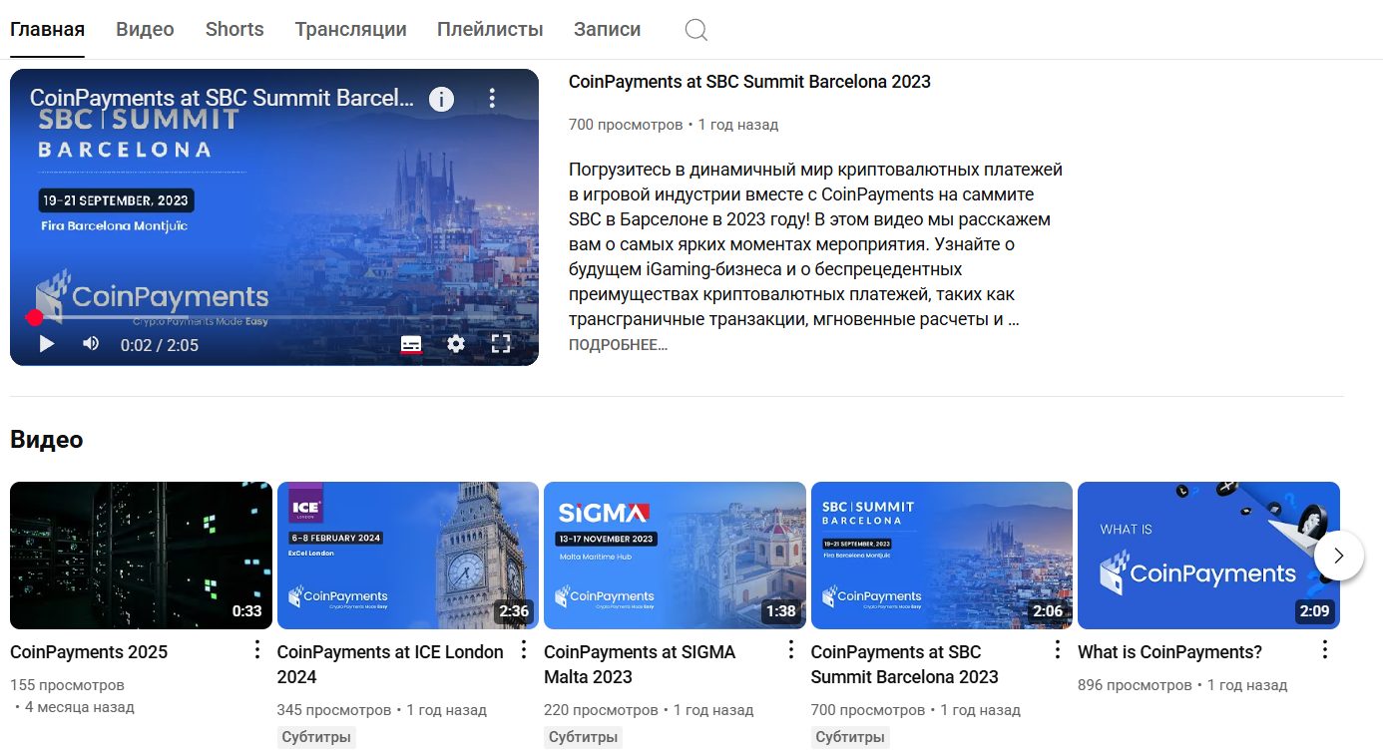Viewport: 1383px width, 754px height.
Task: Click Субтитры badge under ICE London video
Action: click(x=316, y=738)
